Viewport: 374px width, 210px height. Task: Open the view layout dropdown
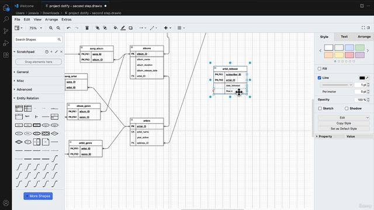pos(18,28)
